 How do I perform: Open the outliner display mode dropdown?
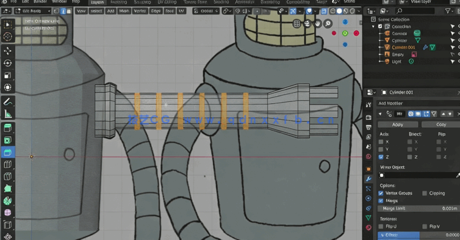coord(384,11)
